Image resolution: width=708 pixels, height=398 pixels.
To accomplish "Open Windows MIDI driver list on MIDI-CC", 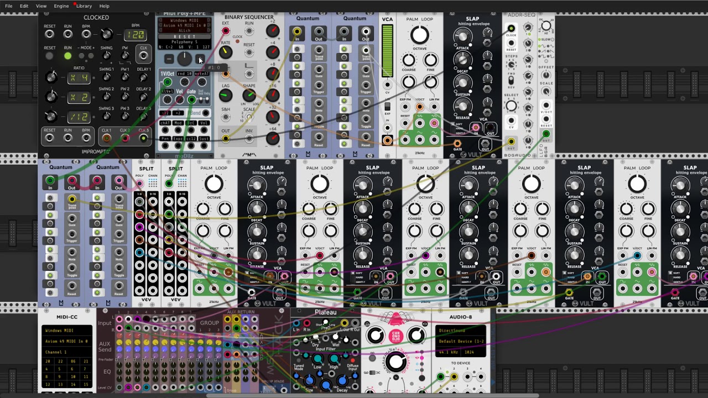I will click(x=67, y=331).
